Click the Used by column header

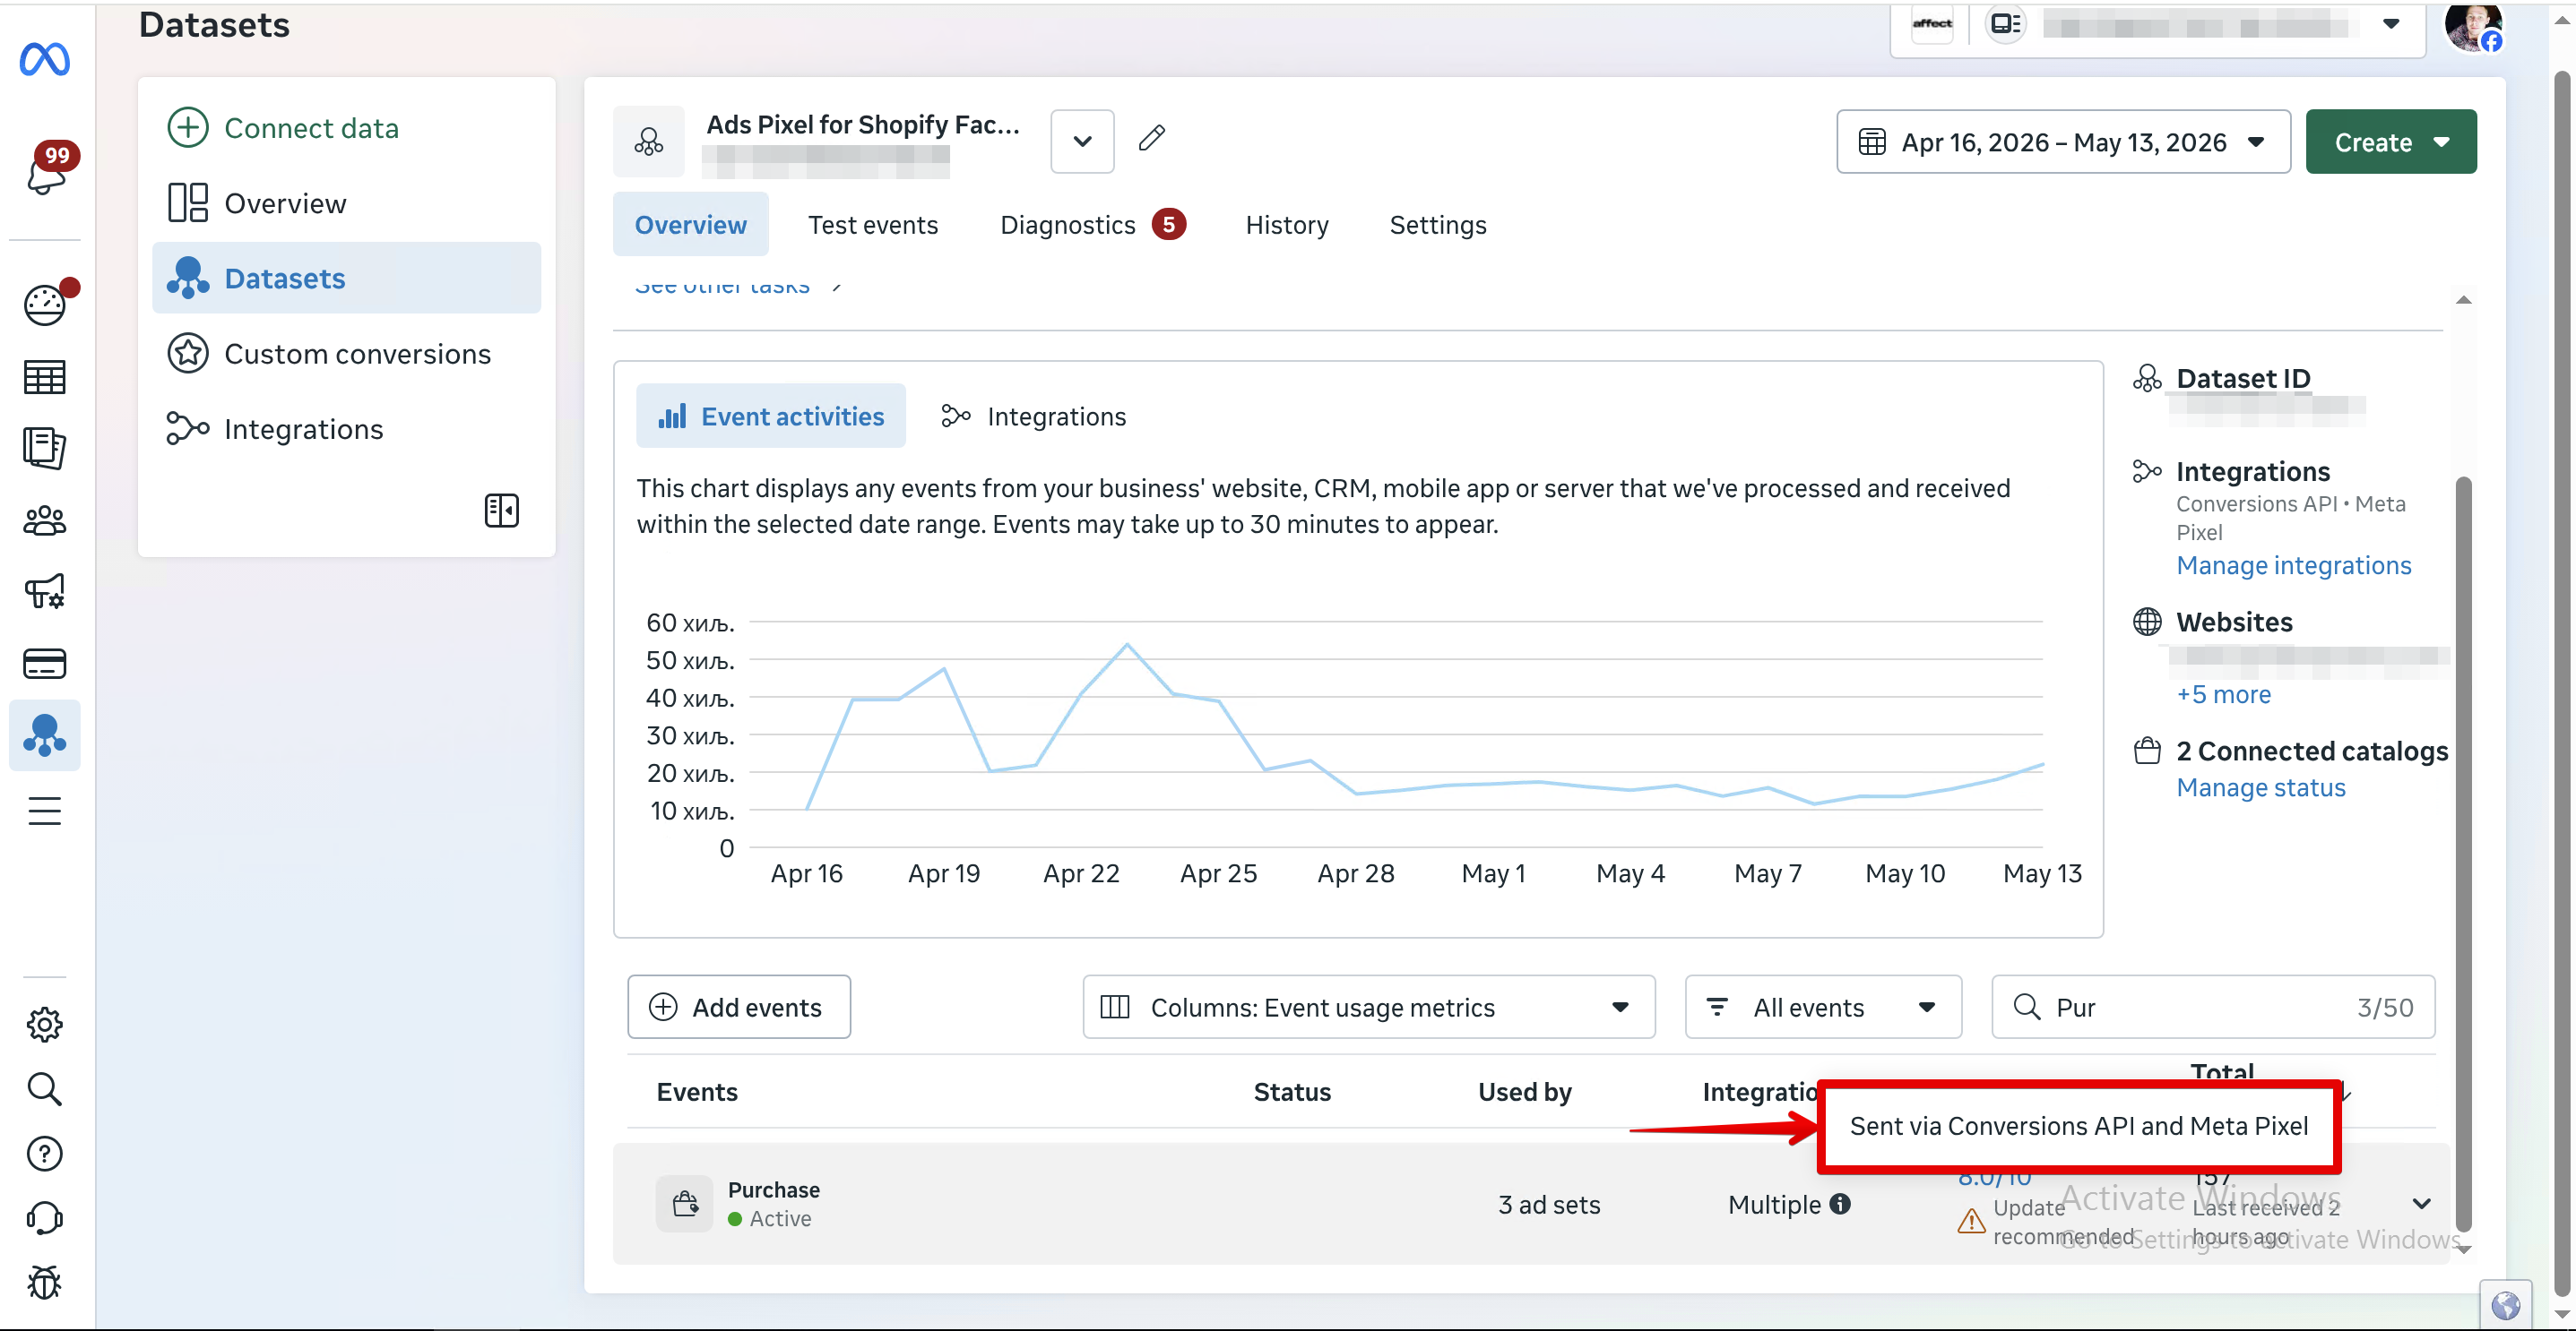(1524, 1091)
